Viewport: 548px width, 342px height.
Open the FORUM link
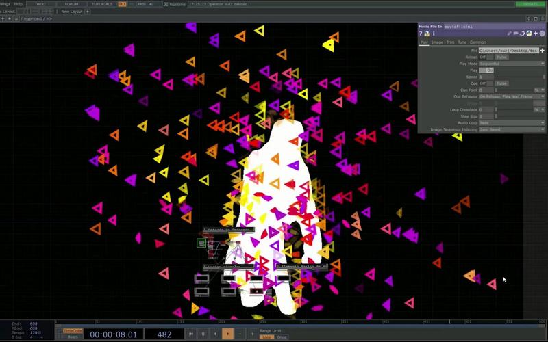[x=71, y=4]
